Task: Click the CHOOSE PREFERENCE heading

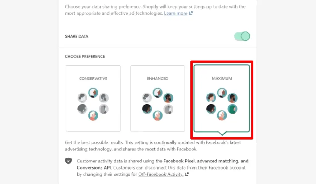Action: tap(85, 56)
